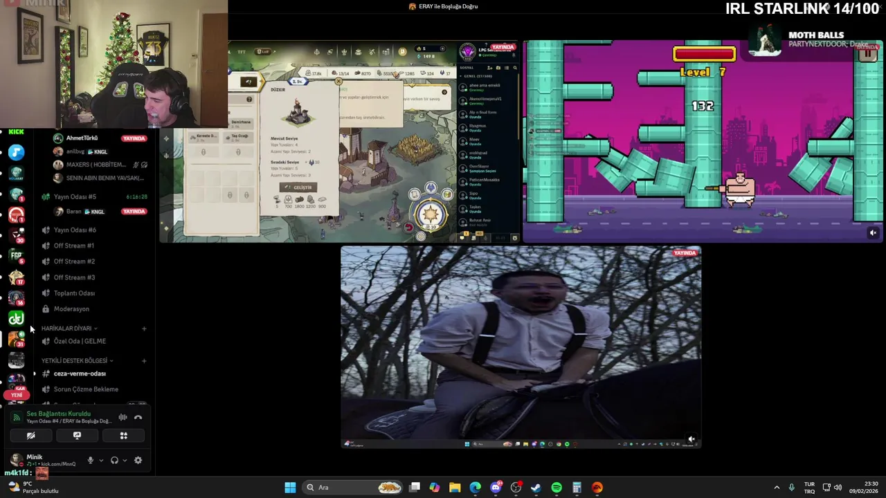Share your screen from voice panel

pyautogui.click(x=77, y=436)
